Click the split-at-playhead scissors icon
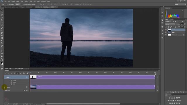Image resolution: width=187 pixels, height=105 pixels. coord(24,73)
